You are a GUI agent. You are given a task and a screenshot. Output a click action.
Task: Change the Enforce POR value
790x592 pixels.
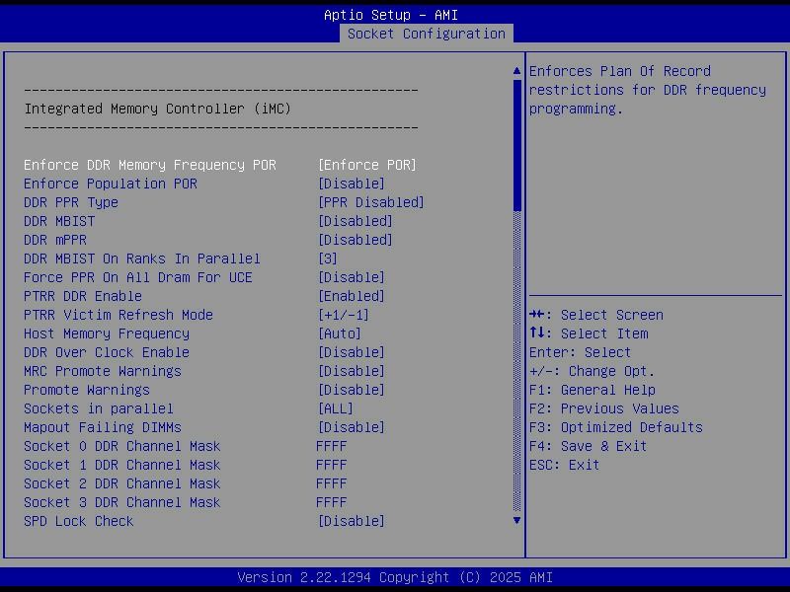pos(367,165)
